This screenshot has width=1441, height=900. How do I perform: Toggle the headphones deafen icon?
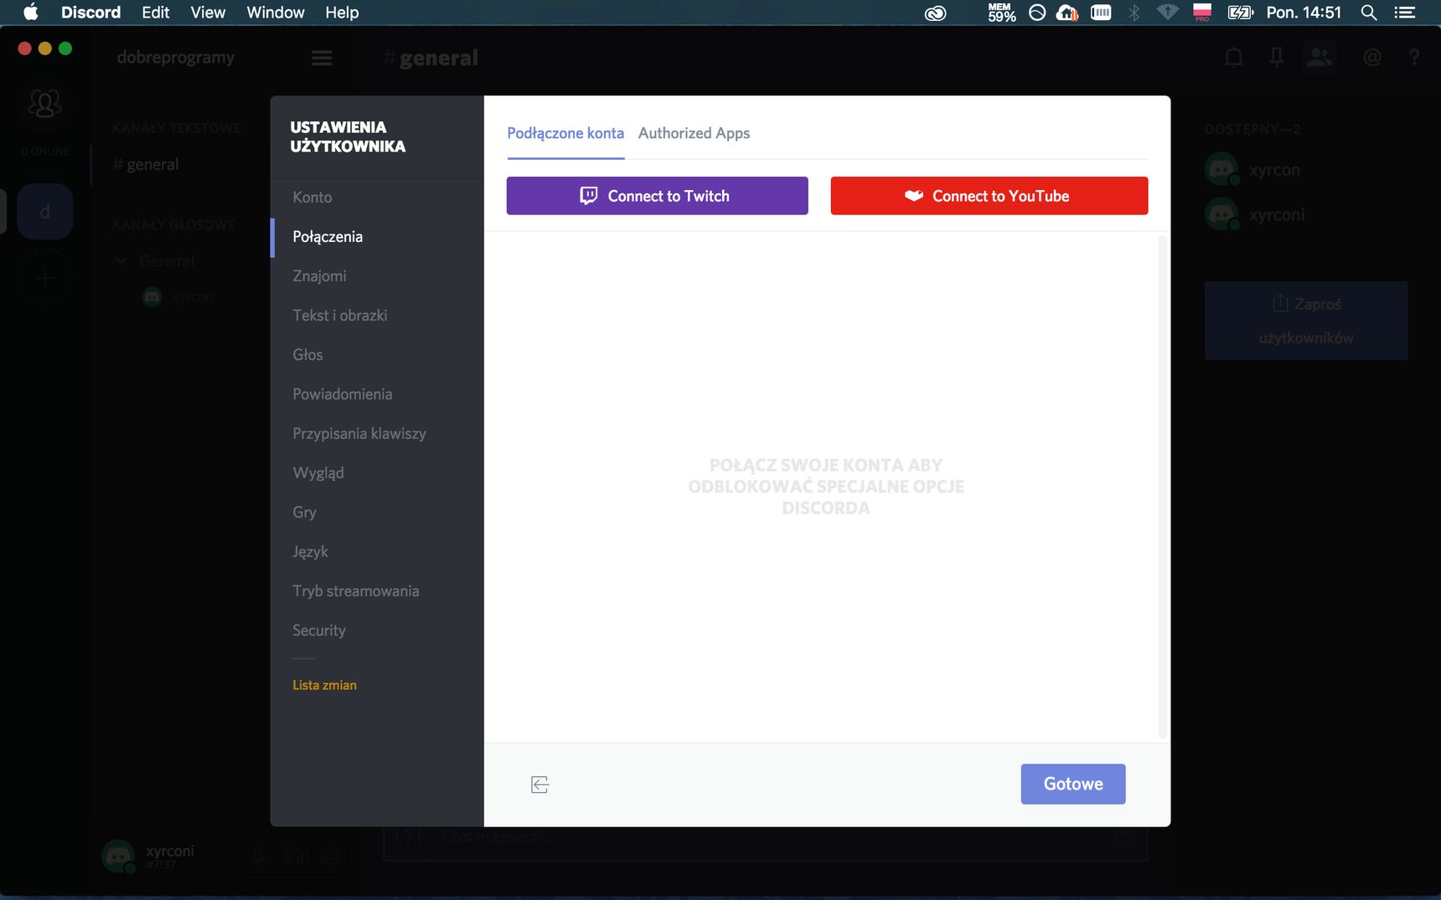[293, 856]
